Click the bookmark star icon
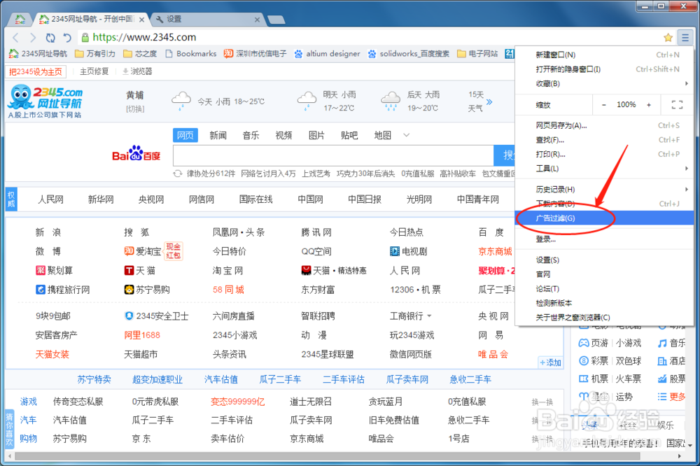The height and width of the screenshot is (466, 700). pyautogui.click(x=668, y=38)
